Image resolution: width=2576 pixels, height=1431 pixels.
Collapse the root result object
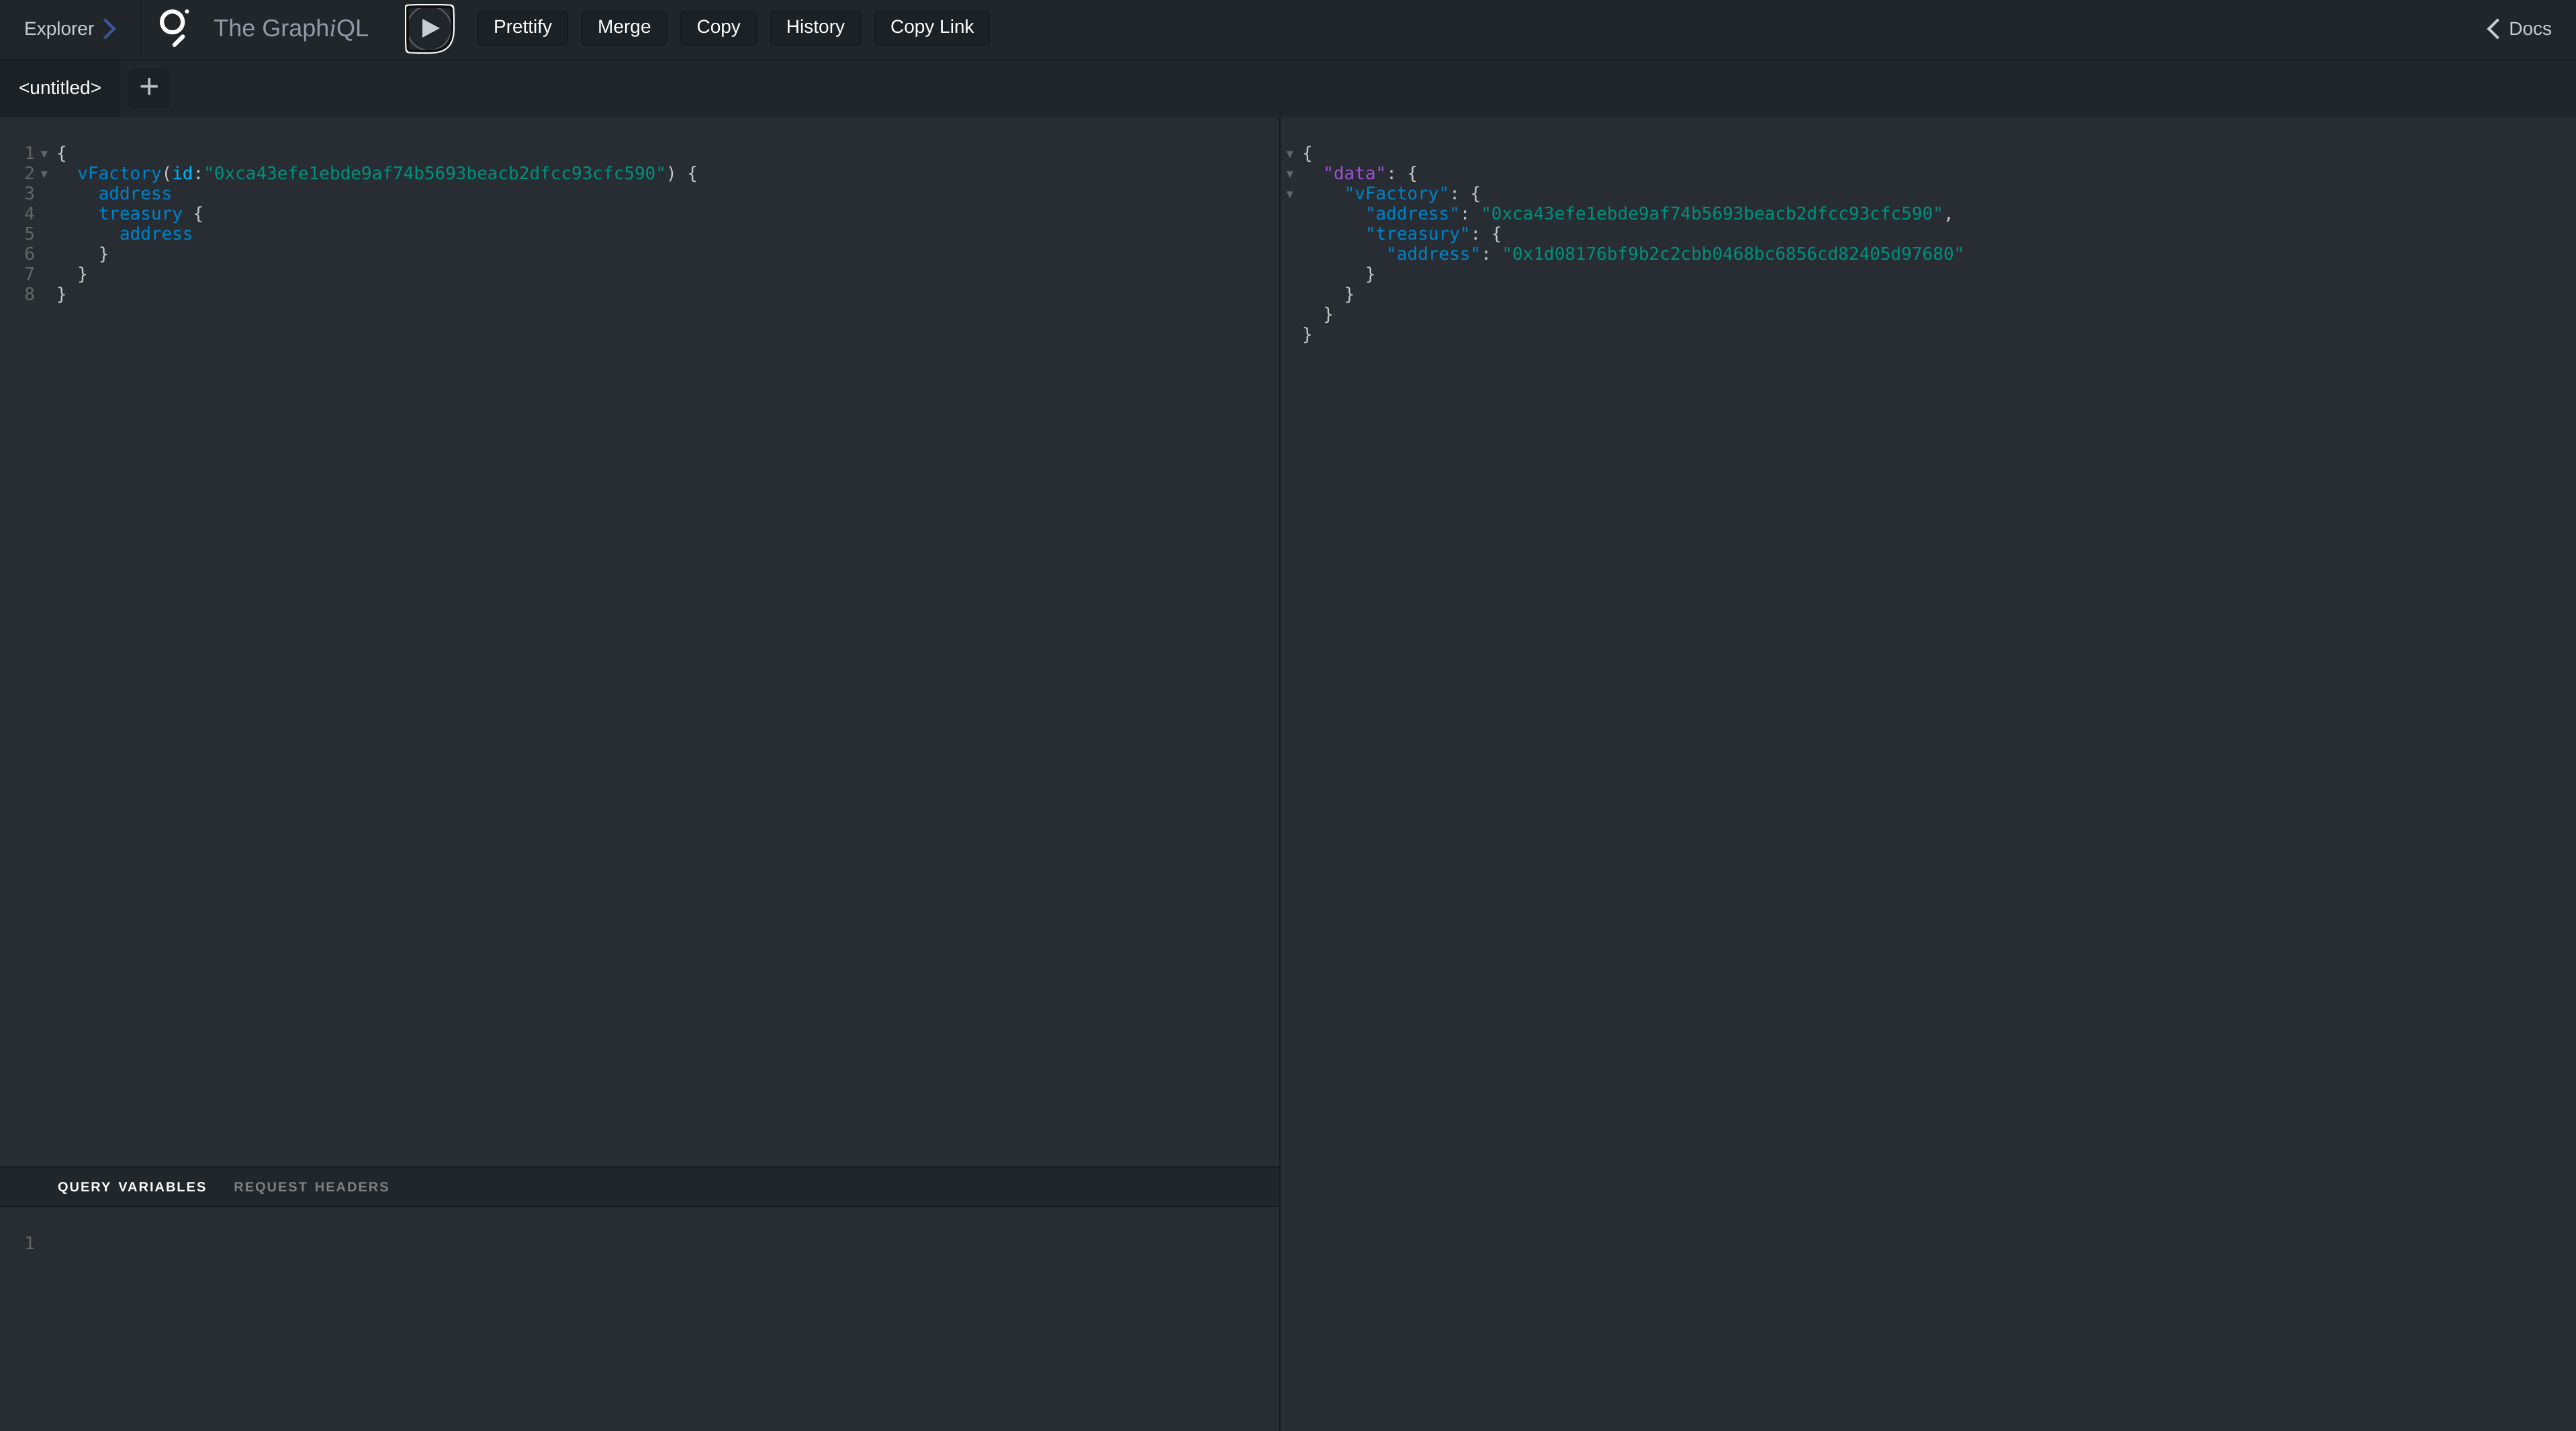click(x=1290, y=154)
